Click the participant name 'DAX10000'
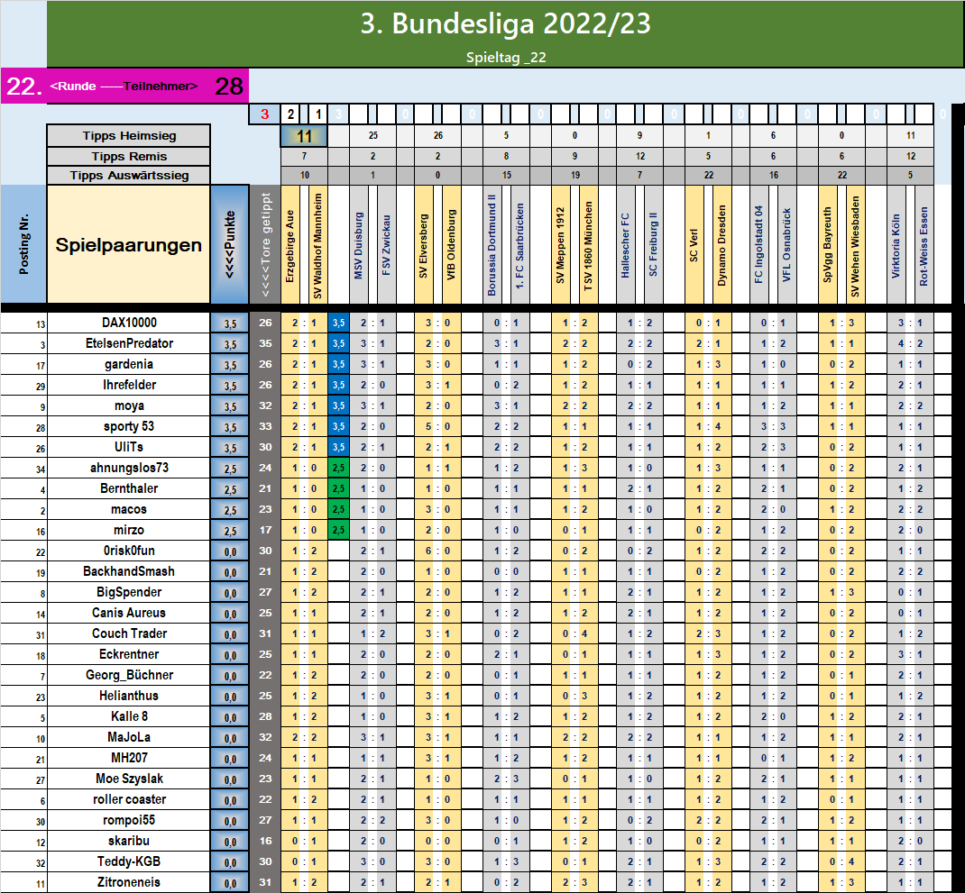 [129, 323]
